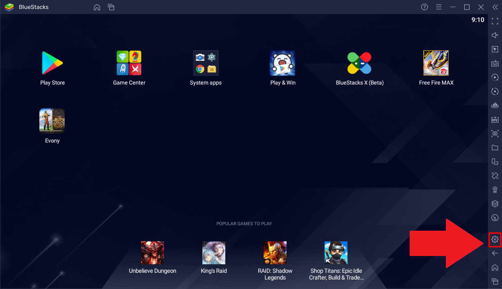Install APK from the sidebar
The width and height of the screenshot is (502, 289).
coord(495,119)
